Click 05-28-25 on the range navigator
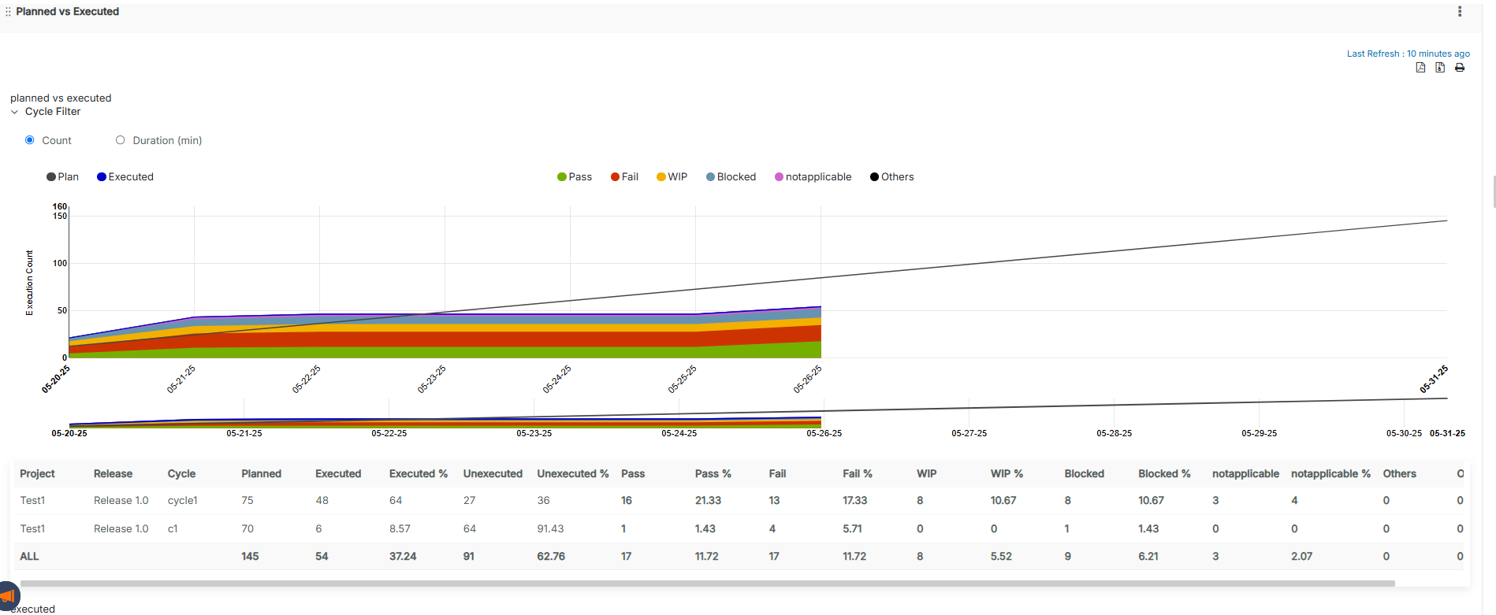The width and height of the screenshot is (1496, 615). (x=1114, y=433)
